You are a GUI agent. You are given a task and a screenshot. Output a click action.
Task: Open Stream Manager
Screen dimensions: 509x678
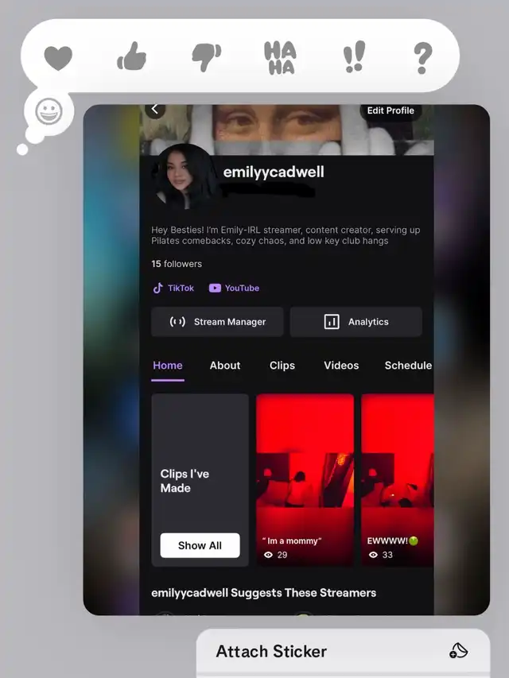coord(217,322)
